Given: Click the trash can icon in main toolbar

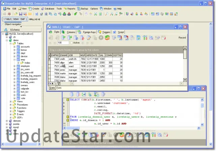Looking at the screenshot, I should [x=162, y=14].
